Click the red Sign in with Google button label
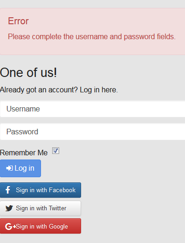 (42, 227)
